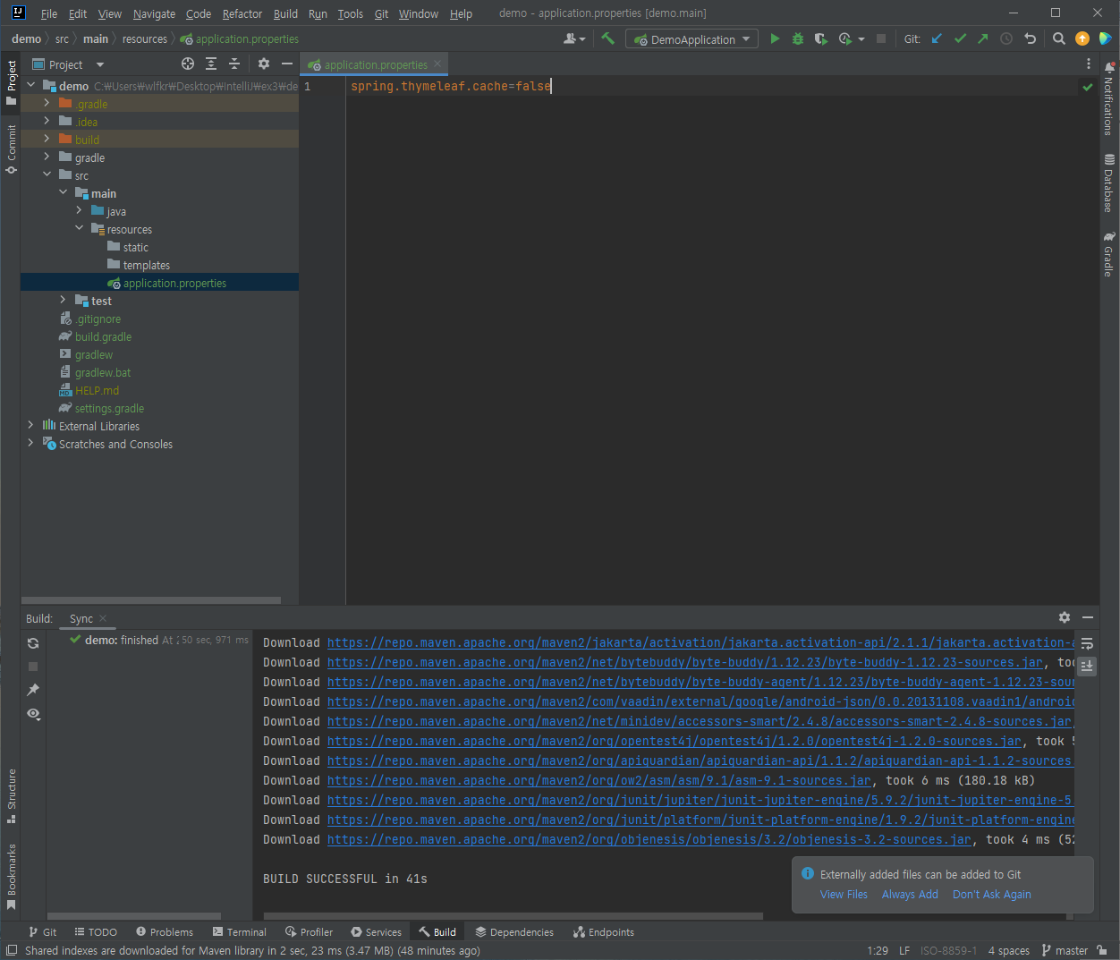Hide the Project panel with minus icon

(x=287, y=64)
